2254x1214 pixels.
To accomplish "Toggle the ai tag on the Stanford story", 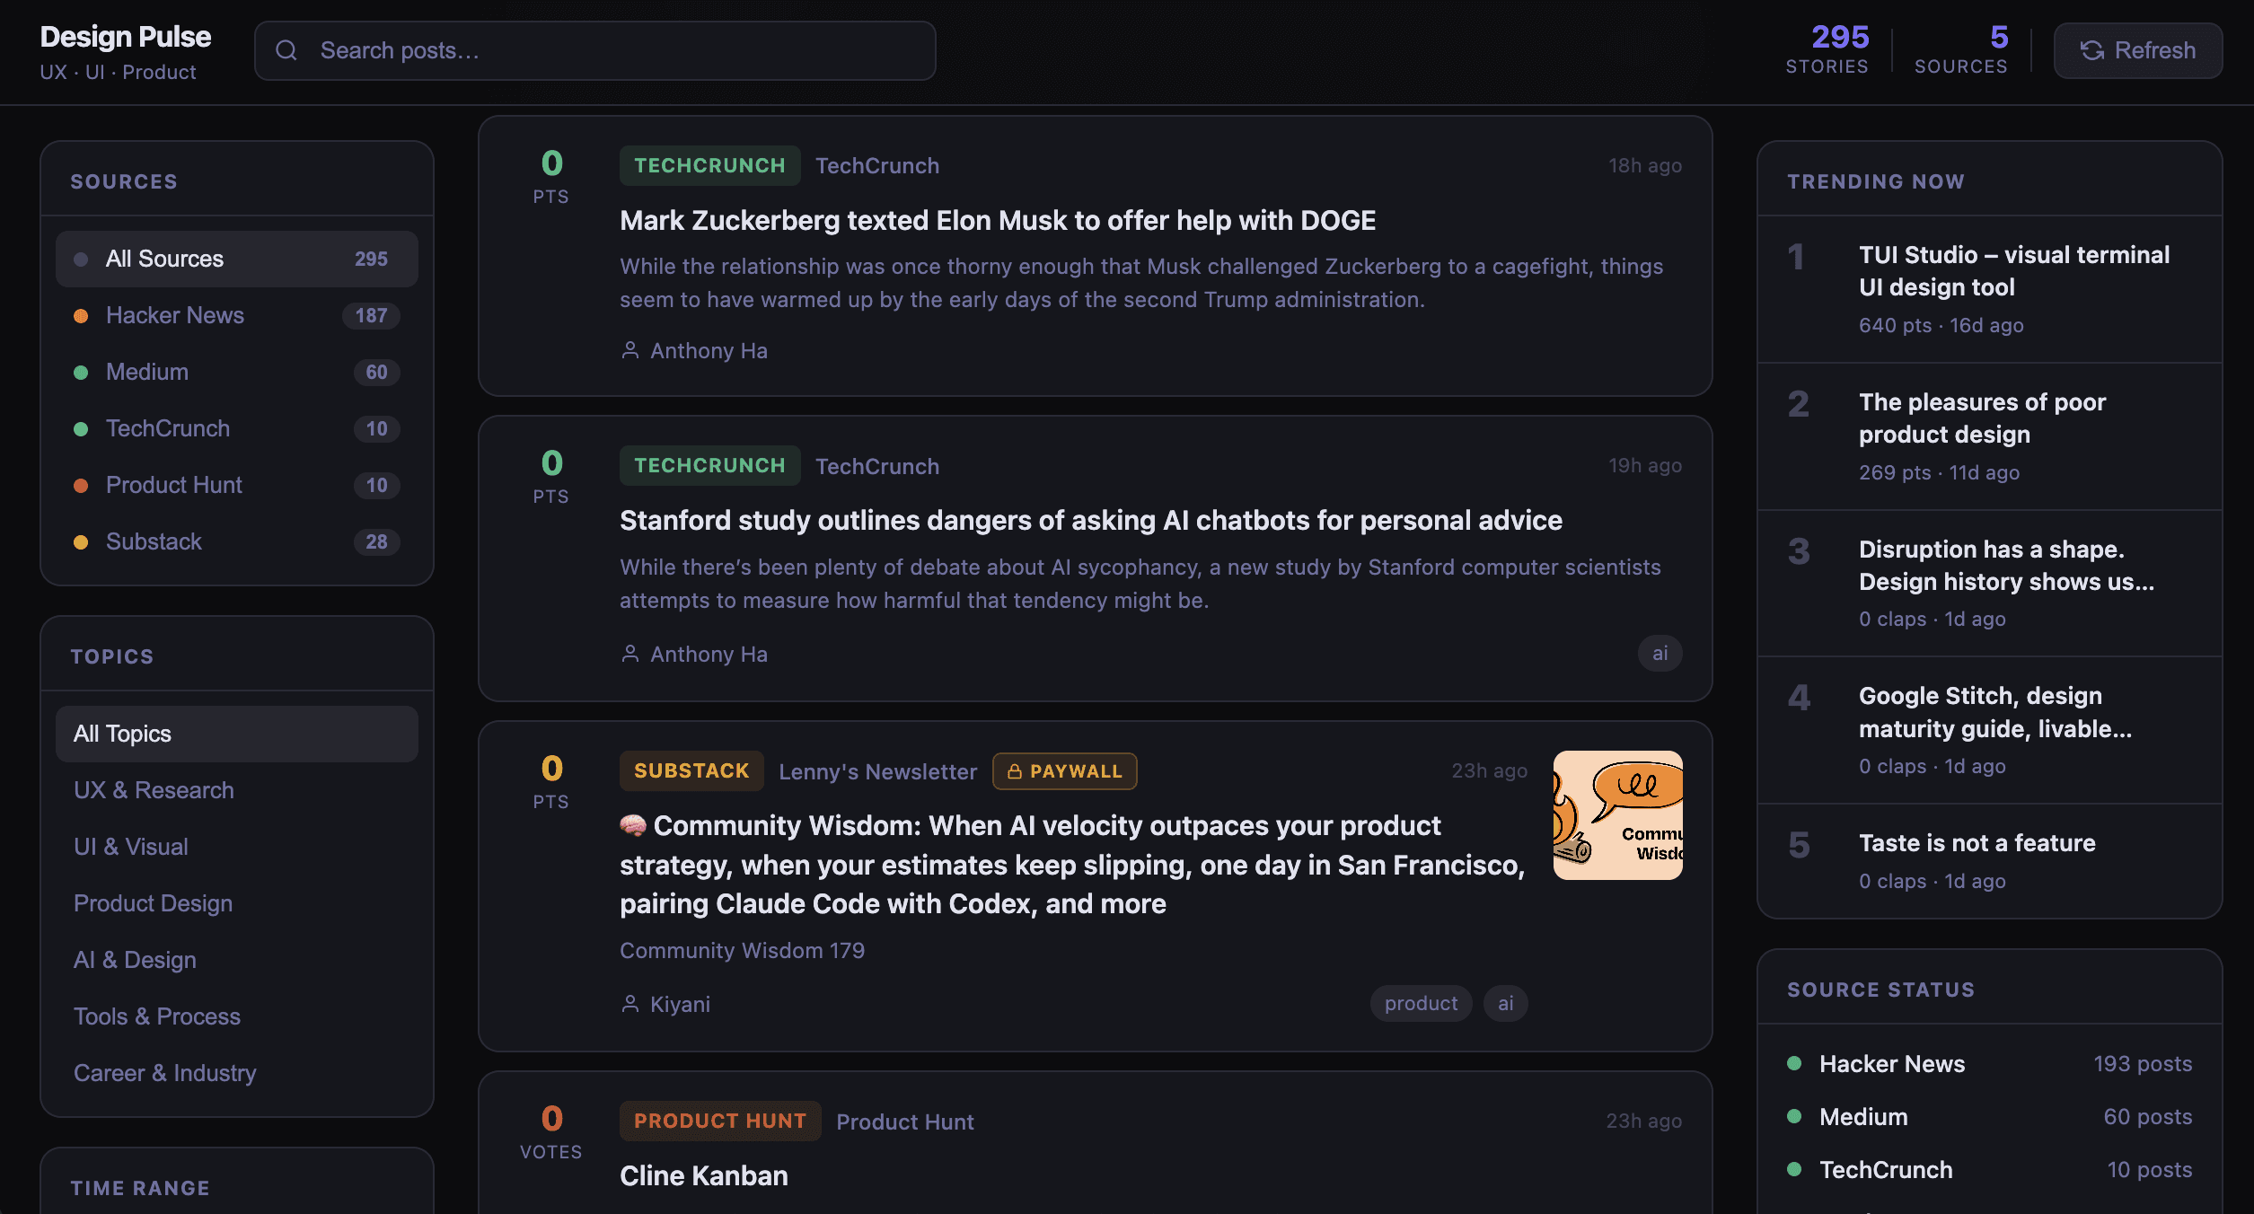I will 1659,653.
